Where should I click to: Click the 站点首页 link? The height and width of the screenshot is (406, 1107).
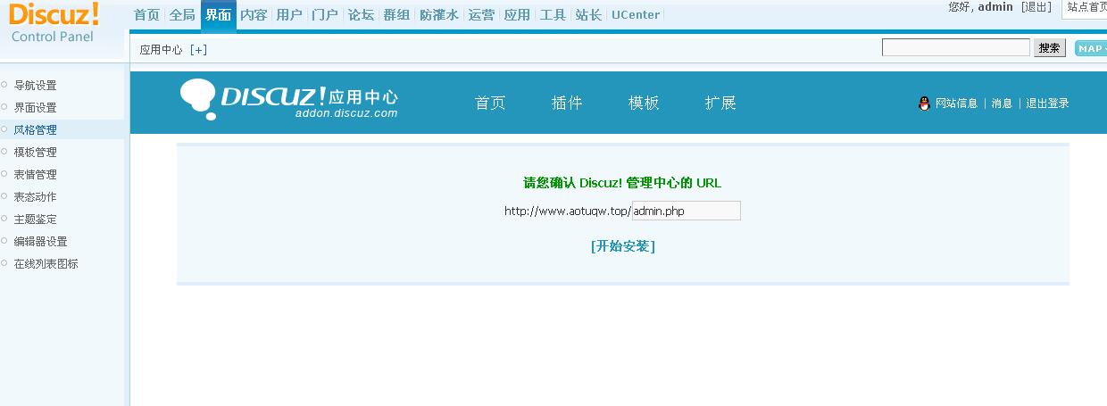click(x=1086, y=7)
